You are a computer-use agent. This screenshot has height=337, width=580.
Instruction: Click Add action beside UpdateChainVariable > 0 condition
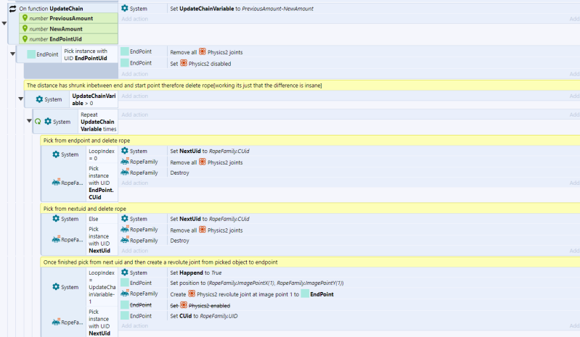pos(134,96)
